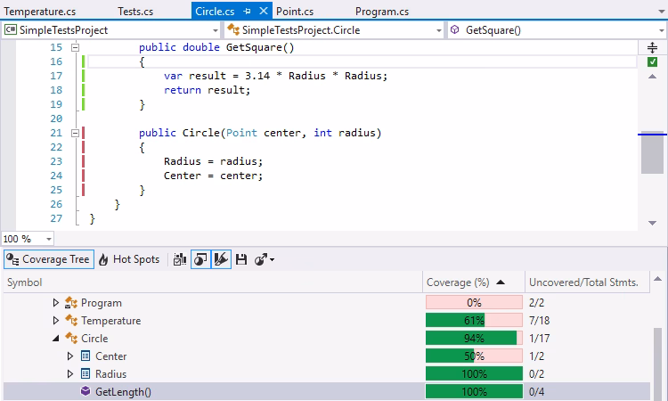Click the green checkmark status indicator
Screen dimensions: 668x401
pos(652,61)
